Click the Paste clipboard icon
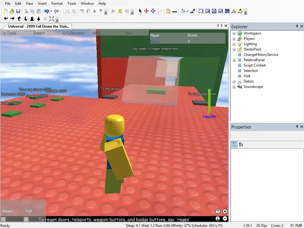The width and height of the screenshot is (304, 228). [x=39, y=11]
